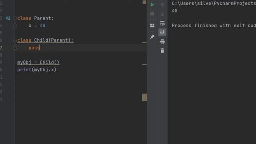Place the cursor on the 'pass' keyword
Screen dimensions: 256x144
(34, 48)
